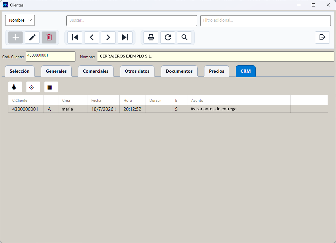Click the Duraci column header

pyautogui.click(x=158, y=100)
